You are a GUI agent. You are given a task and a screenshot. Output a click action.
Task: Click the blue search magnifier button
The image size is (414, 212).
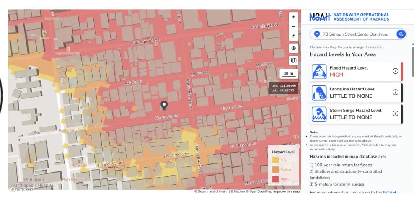tap(401, 34)
